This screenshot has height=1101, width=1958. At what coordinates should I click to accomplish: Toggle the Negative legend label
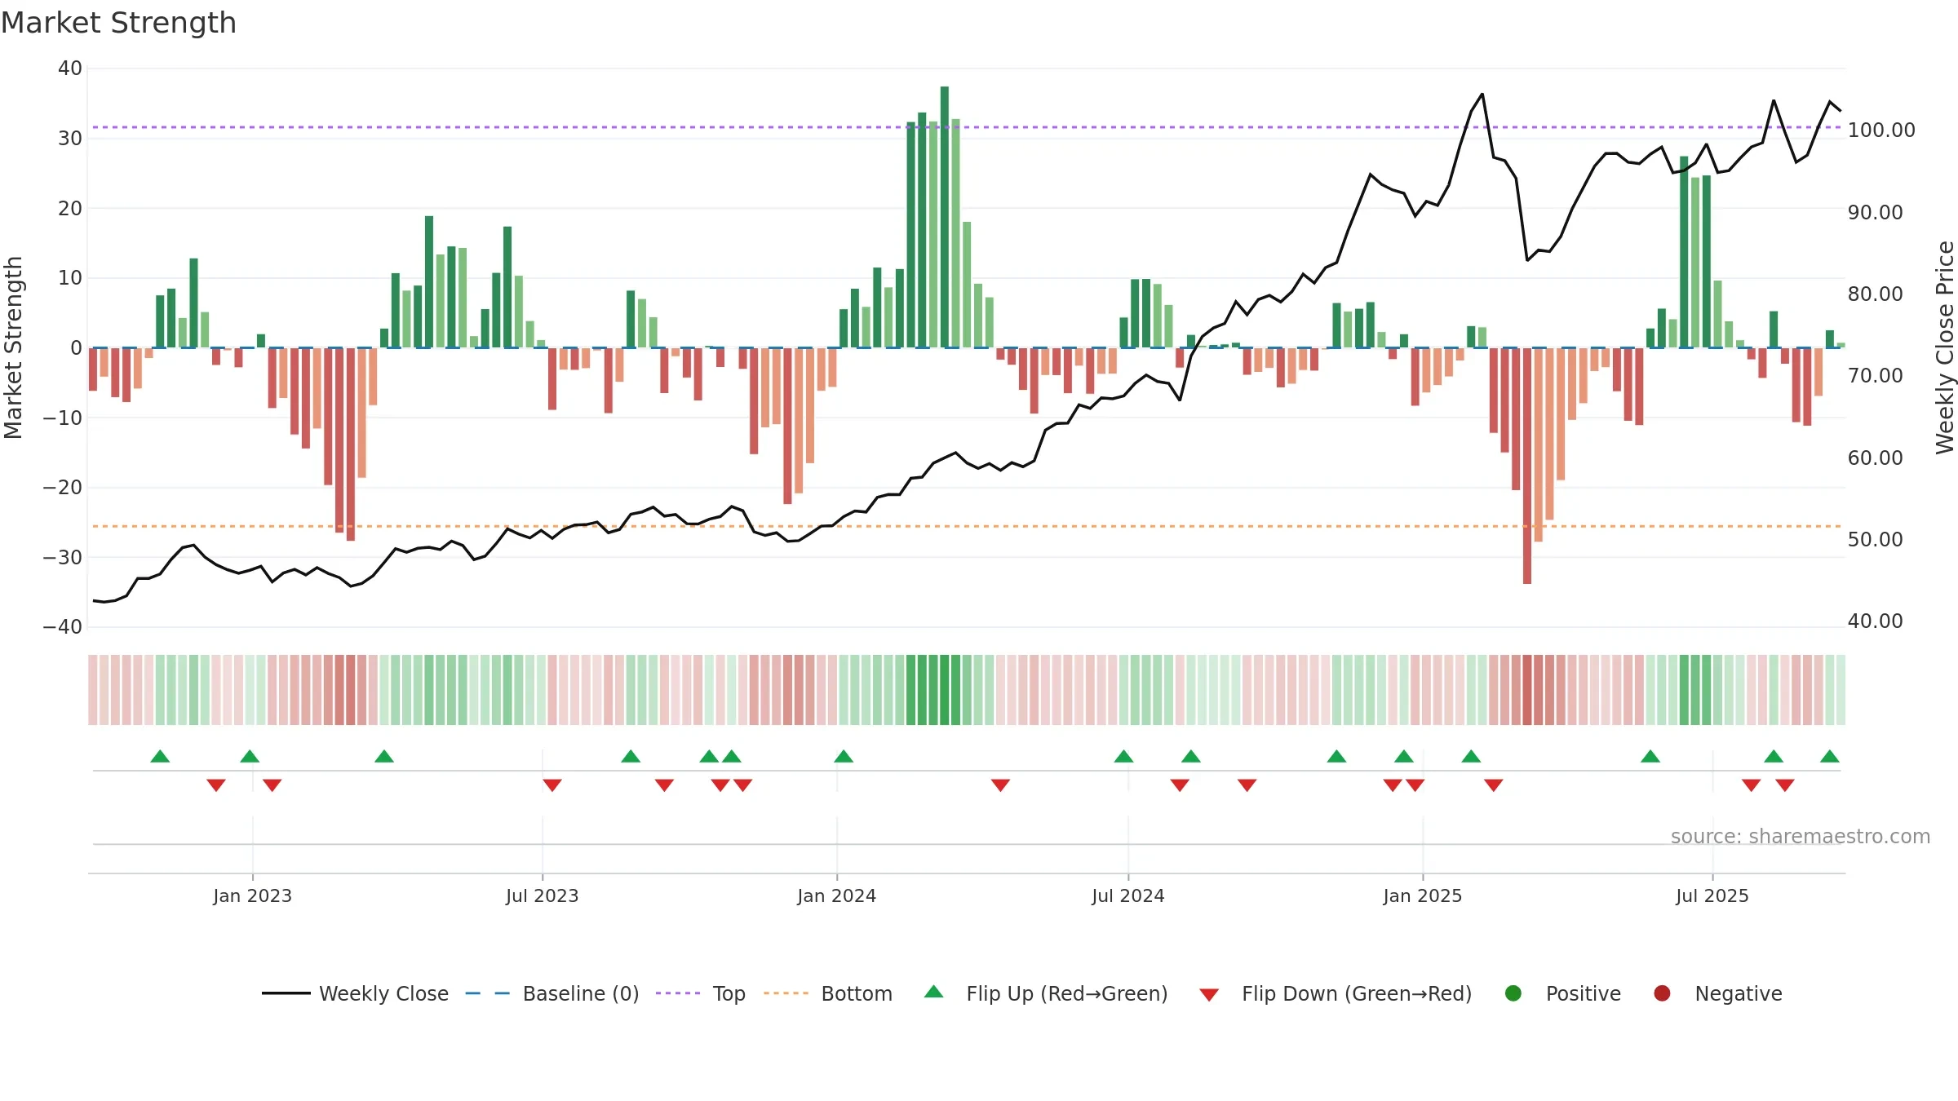pyautogui.click(x=1739, y=993)
